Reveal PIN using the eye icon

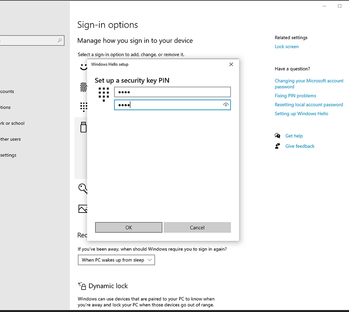[226, 105]
